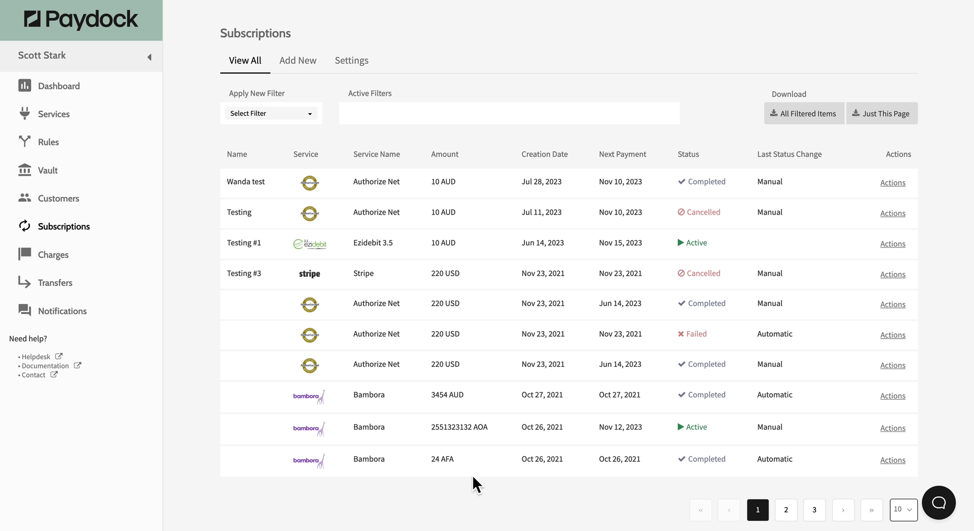The image size is (974, 531).
Task: Switch to the Add New tab
Action: pos(298,61)
